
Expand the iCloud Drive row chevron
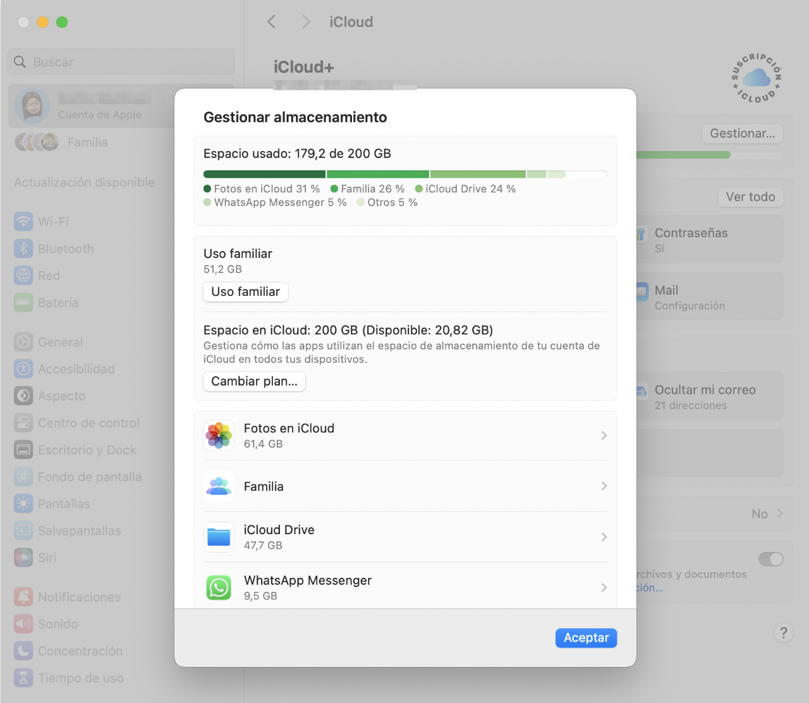click(604, 537)
